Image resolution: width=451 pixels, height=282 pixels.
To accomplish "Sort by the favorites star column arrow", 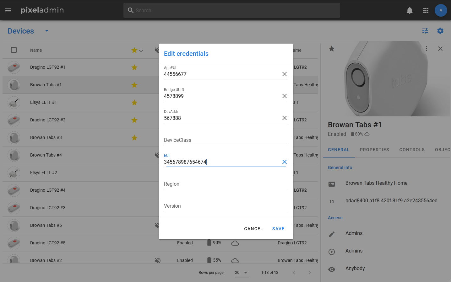I will tap(141, 50).
